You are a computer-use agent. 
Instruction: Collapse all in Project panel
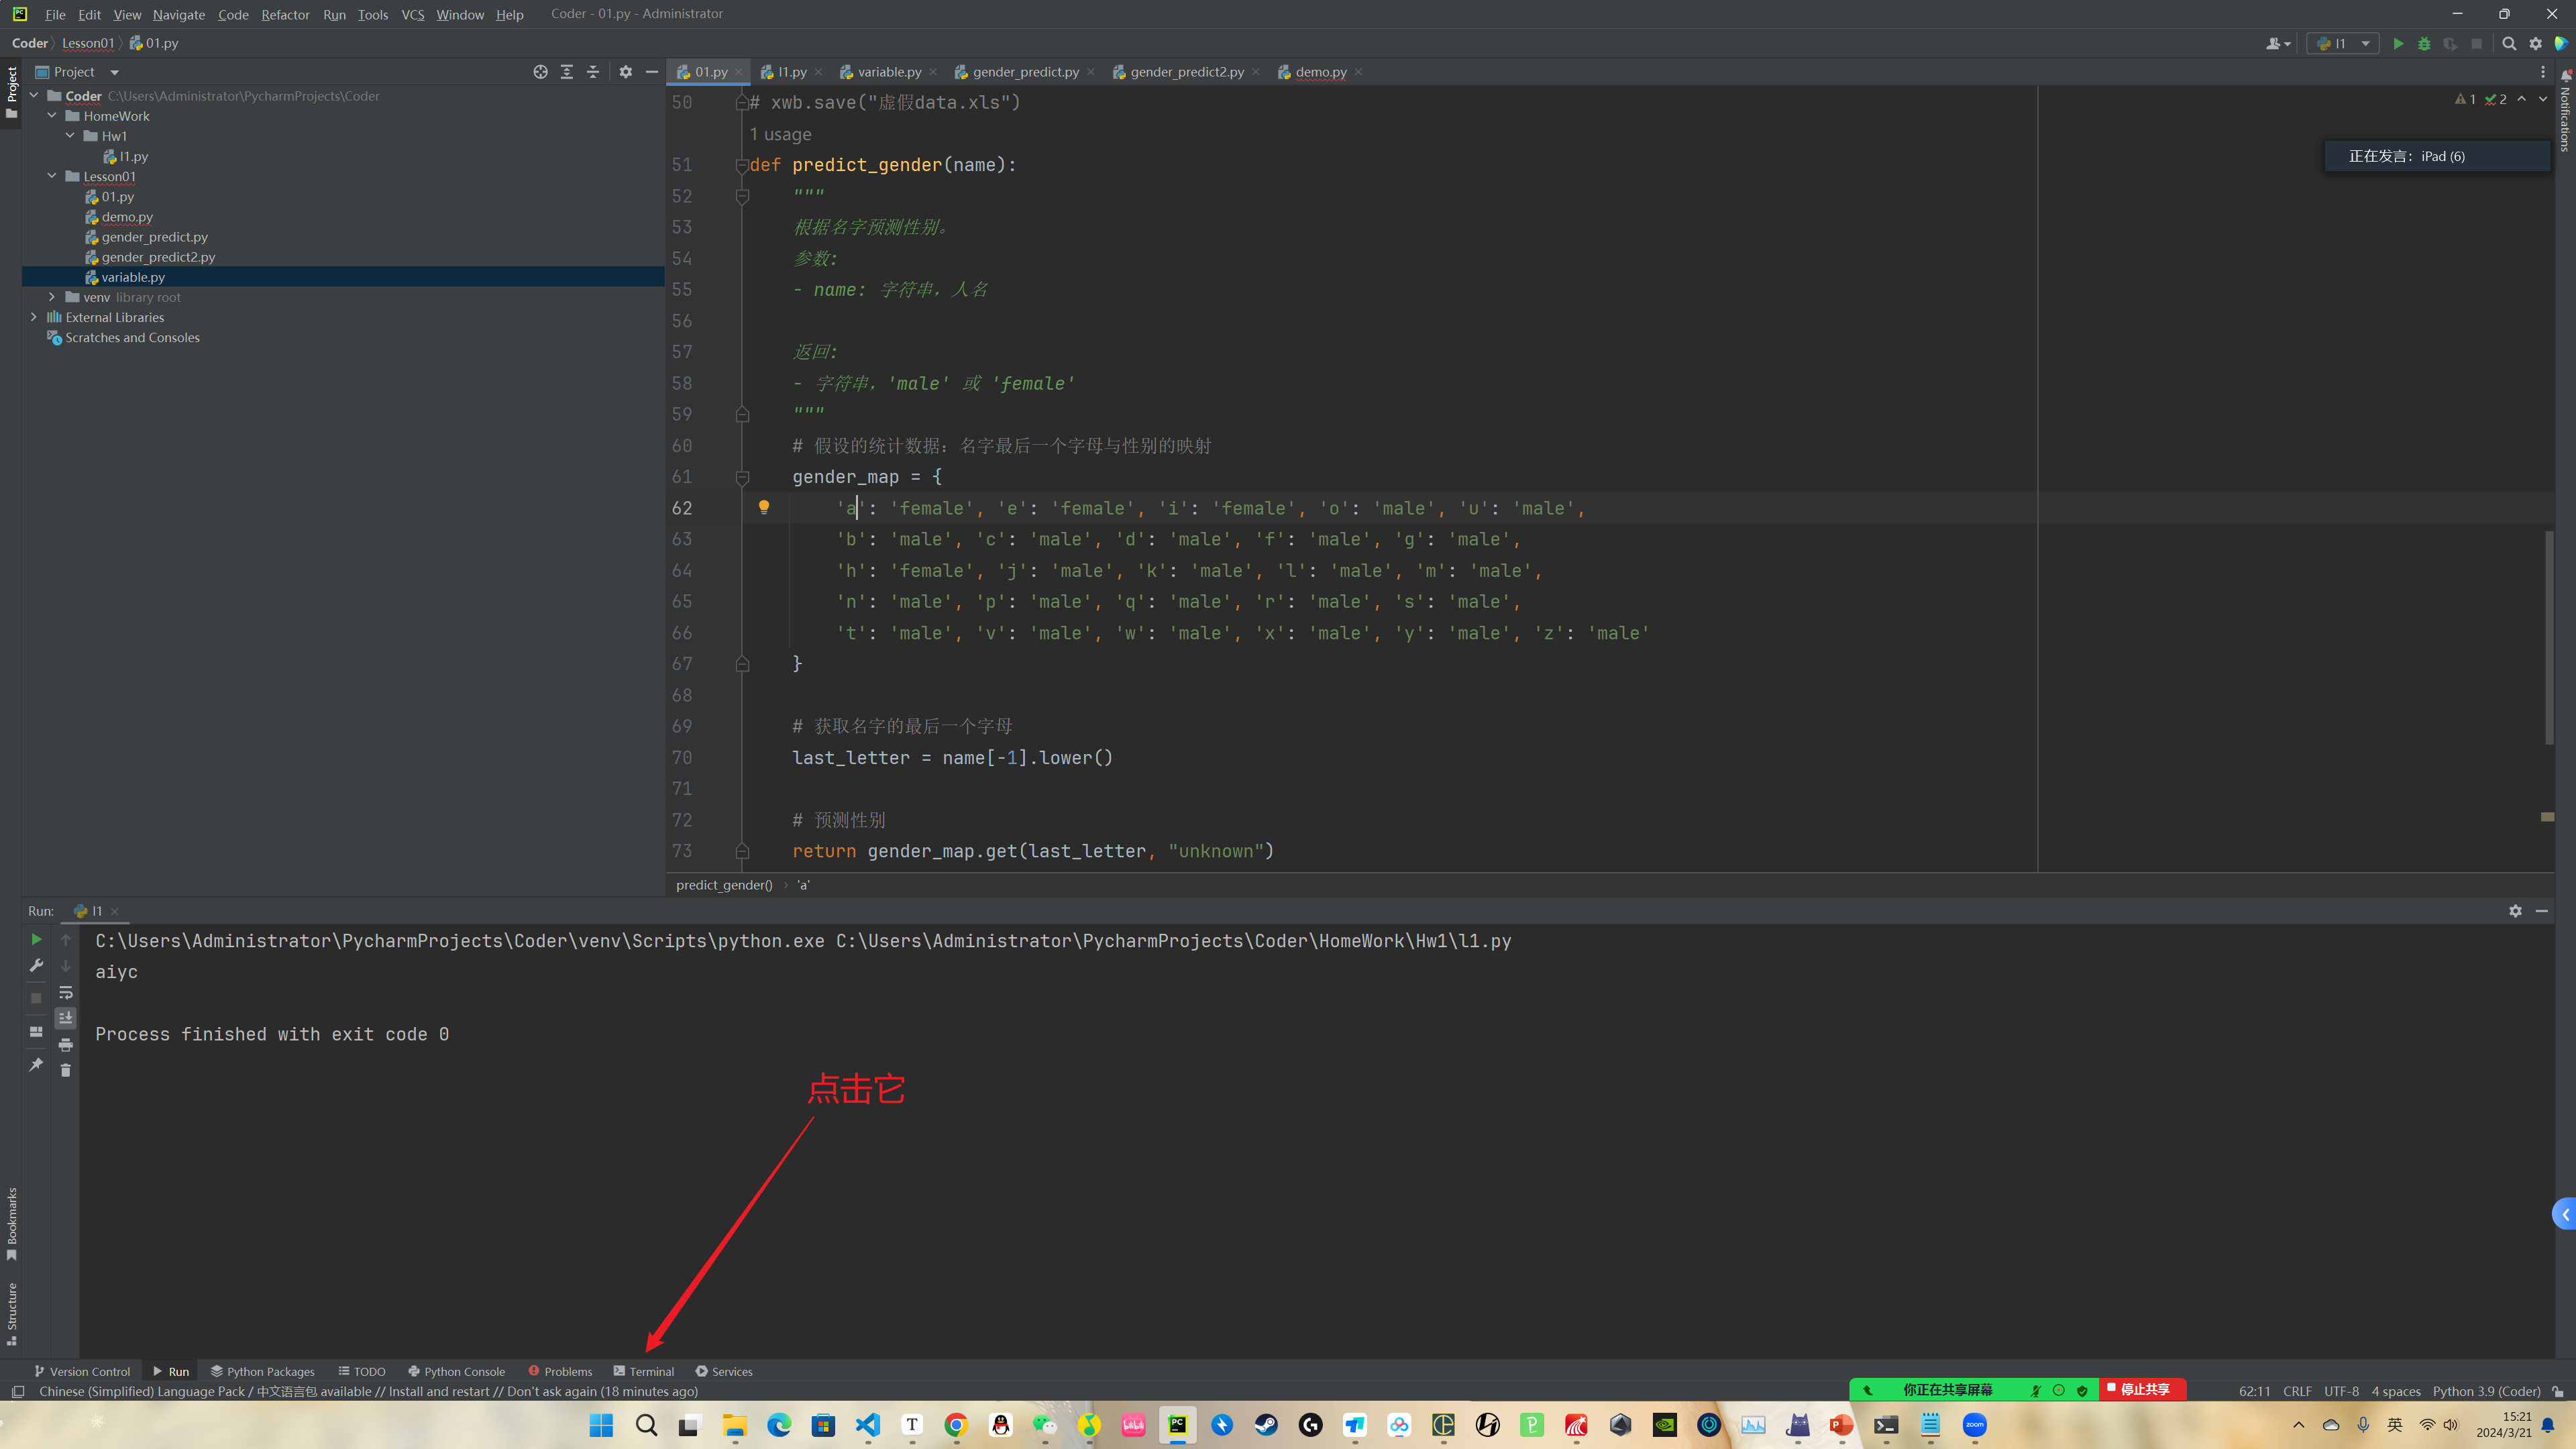coord(593,72)
